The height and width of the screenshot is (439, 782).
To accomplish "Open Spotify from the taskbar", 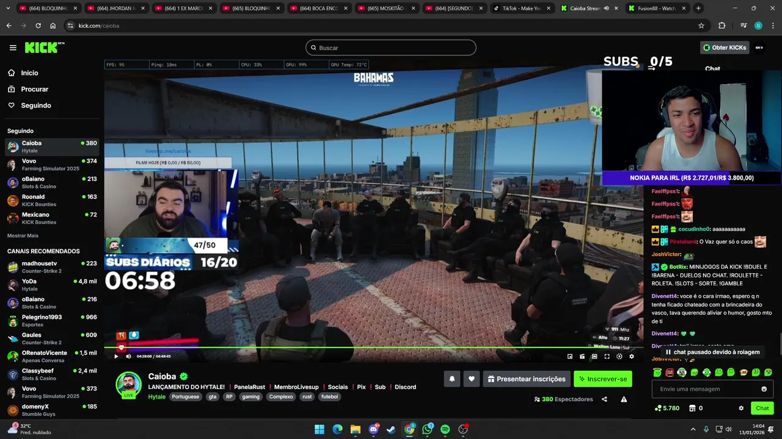I will pos(445,429).
